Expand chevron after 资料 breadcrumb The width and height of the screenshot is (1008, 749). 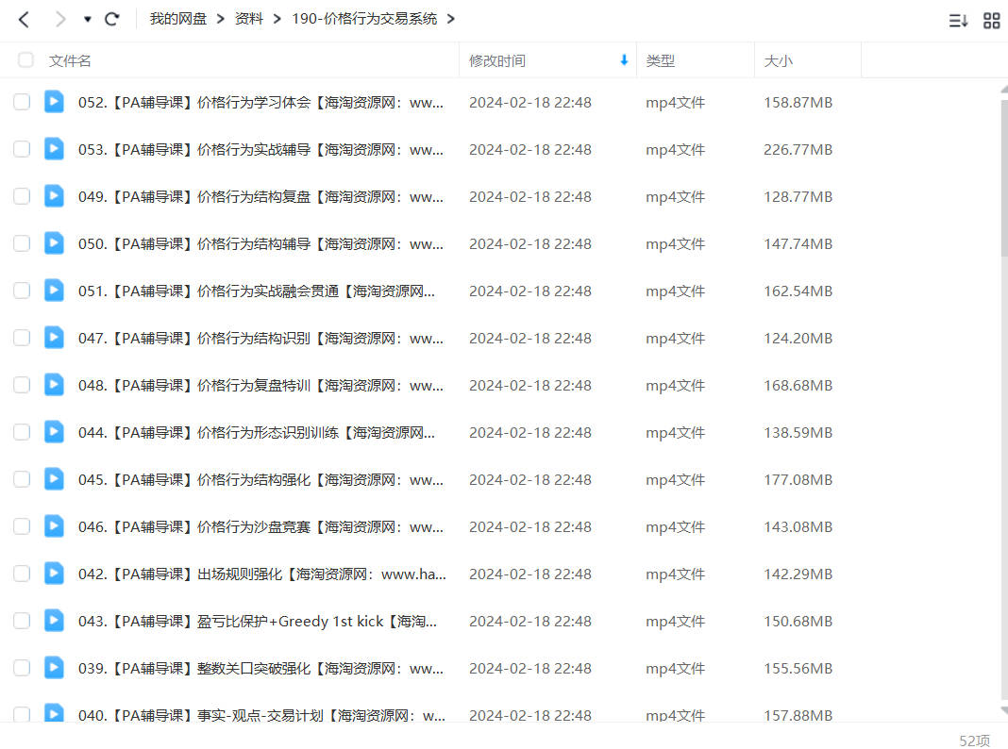tap(277, 19)
